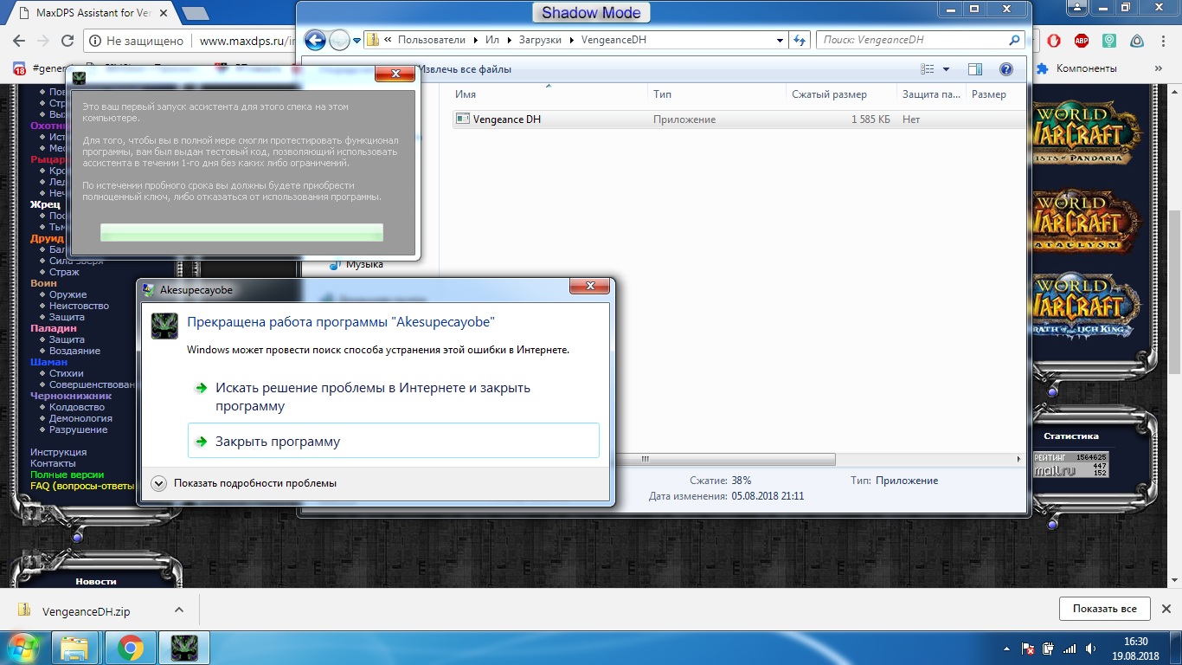
Task: Click the volume icon in system tray
Action: pos(1090,649)
